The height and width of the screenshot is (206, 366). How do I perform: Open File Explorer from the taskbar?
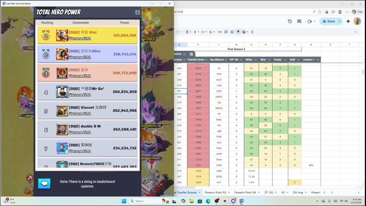(191, 201)
